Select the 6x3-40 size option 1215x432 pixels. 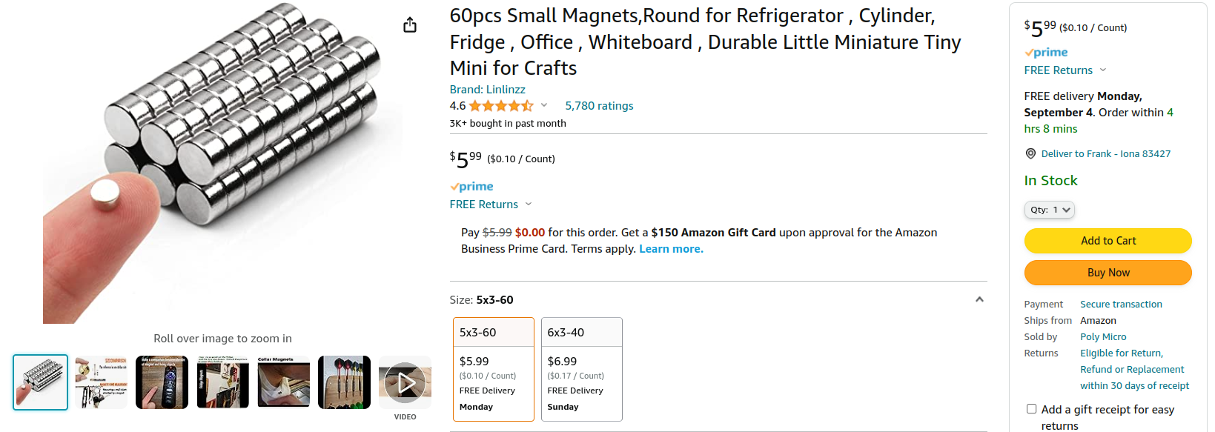[x=581, y=368]
